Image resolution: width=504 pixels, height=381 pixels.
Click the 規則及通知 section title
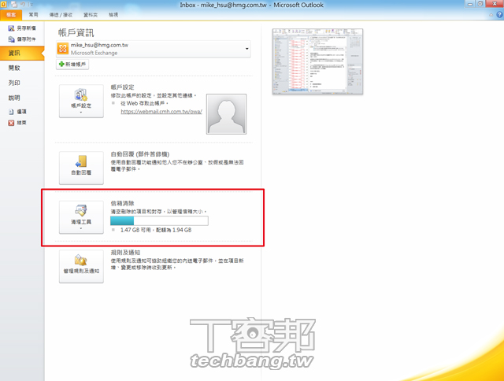(125, 253)
